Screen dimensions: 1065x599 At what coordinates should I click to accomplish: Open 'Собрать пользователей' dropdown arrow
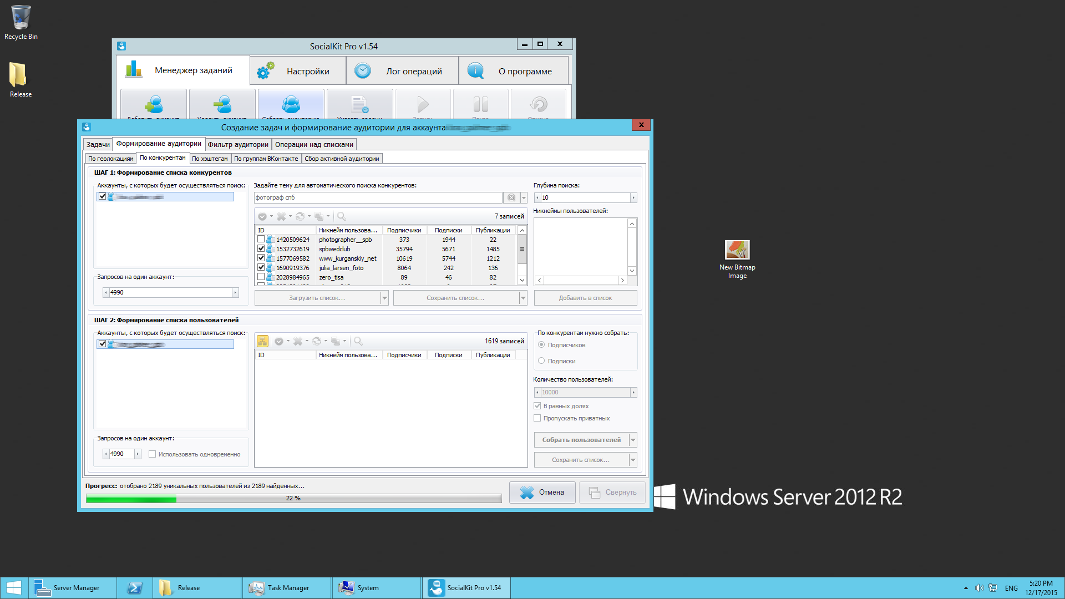tap(633, 440)
